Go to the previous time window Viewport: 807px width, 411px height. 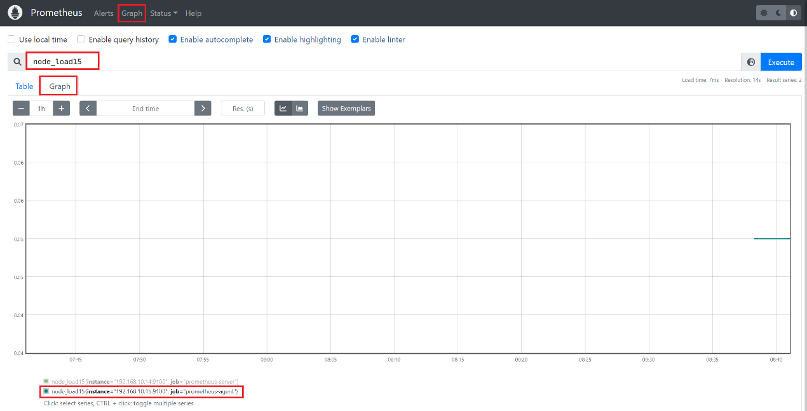point(88,109)
